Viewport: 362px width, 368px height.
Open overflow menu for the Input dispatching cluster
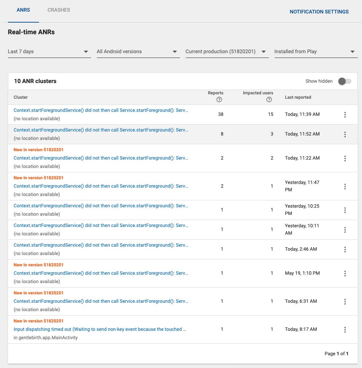point(345,329)
